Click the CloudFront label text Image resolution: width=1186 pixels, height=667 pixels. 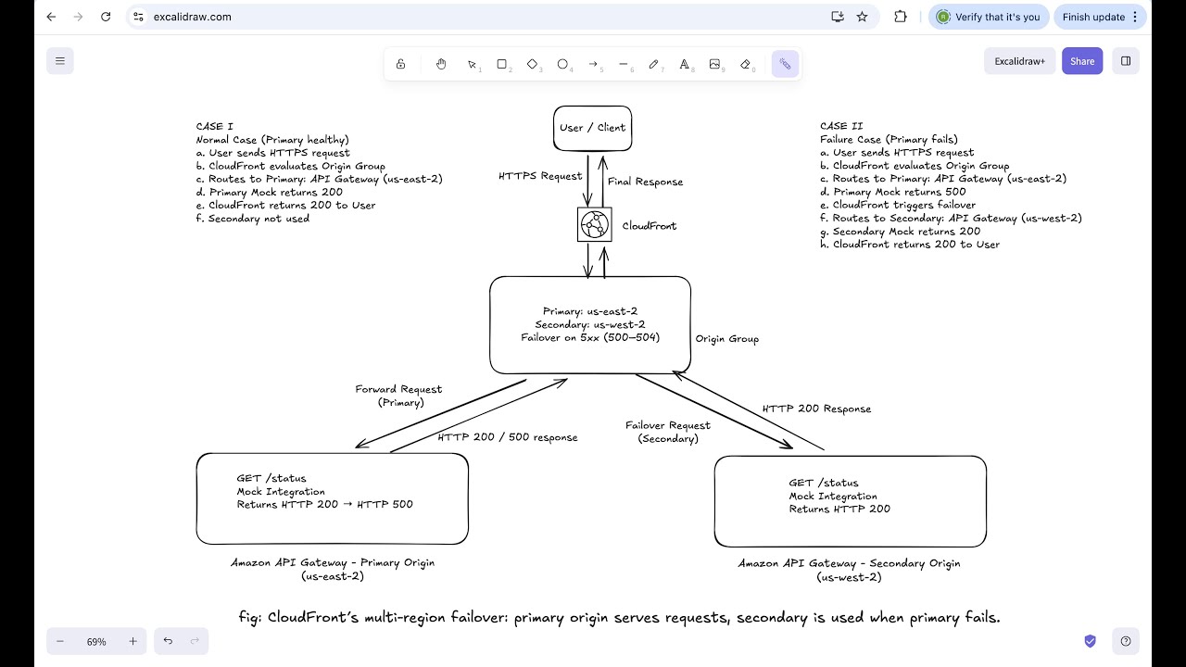pos(650,225)
